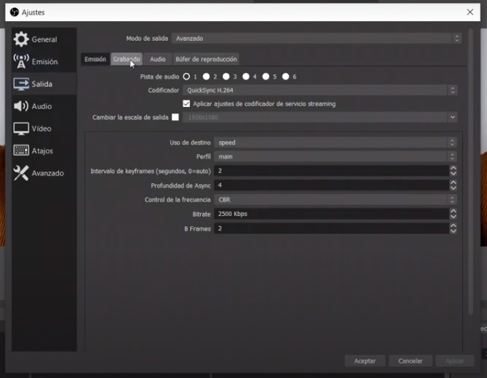Screen dimensions: 487x378
Task: Click the Aceptar button
Action: [x=365, y=361]
